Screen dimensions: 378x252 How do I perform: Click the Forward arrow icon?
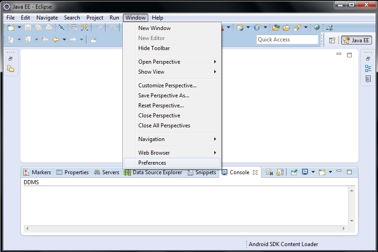click(x=73, y=40)
